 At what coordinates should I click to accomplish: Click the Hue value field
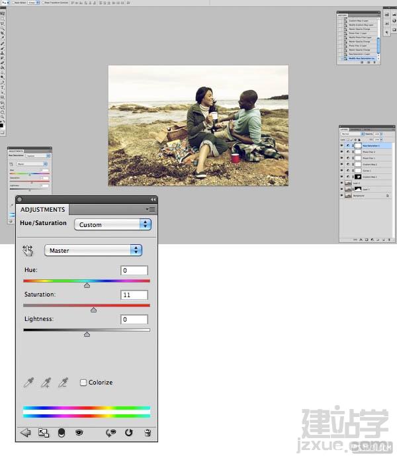click(134, 270)
